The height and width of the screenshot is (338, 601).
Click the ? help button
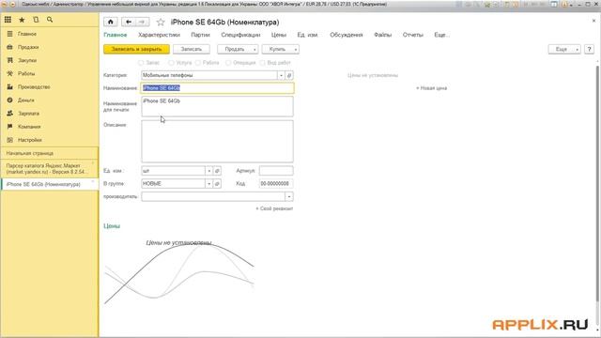tap(589, 50)
